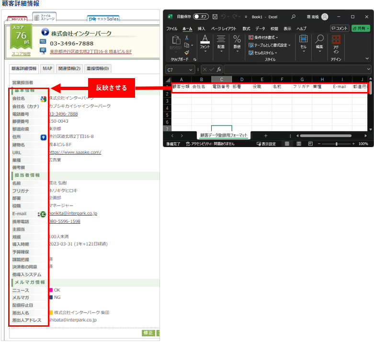Viewport: 374px width, 343px height.
Task: Open the copy options dropdown arrow
Action: [x=192, y=45]
